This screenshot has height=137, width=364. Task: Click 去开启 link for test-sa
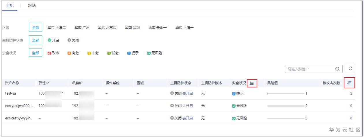(x=188, y=93)
